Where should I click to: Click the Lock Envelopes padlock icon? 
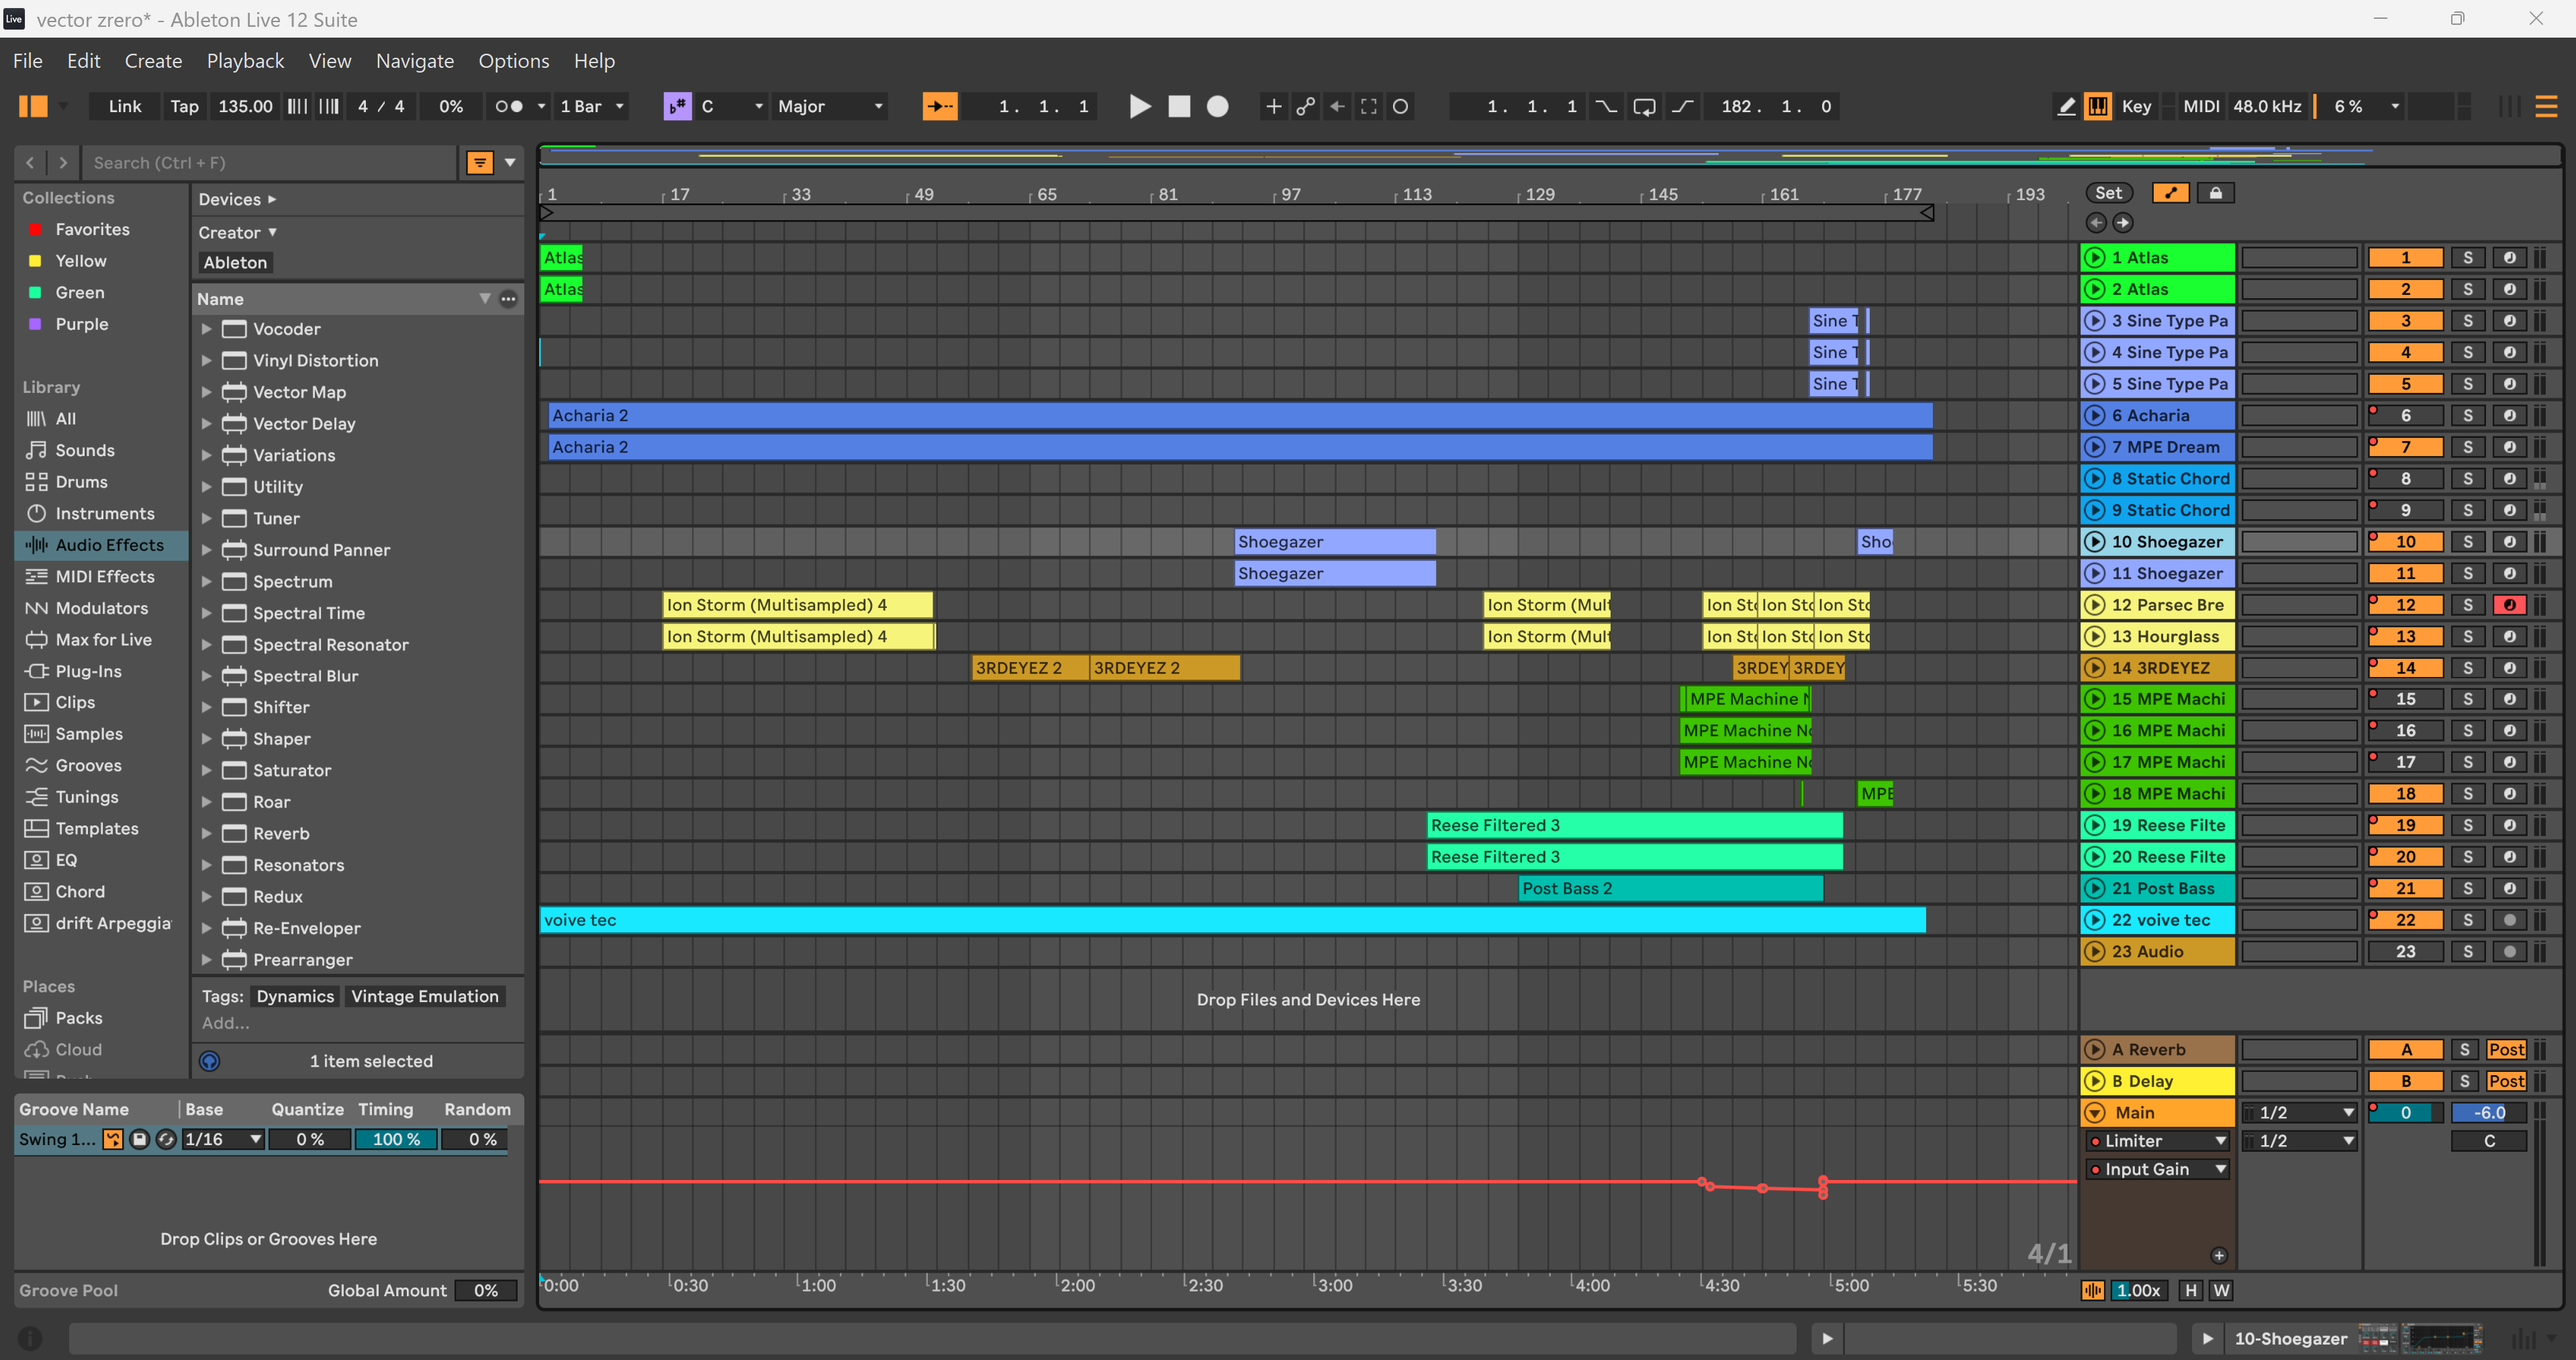pos(2216,193)
